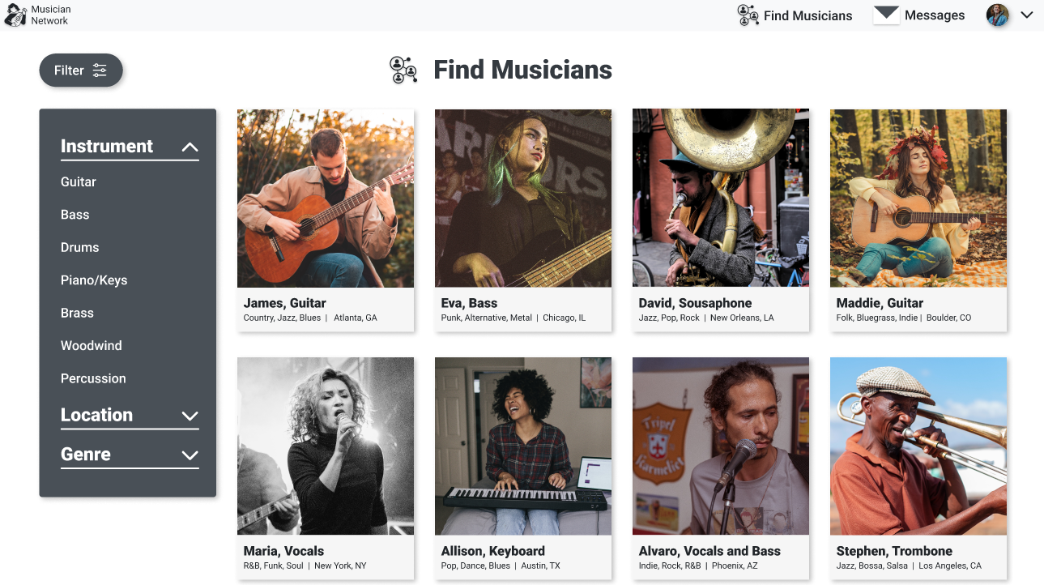Viewport: 1044px width, 585px height.
Task: Select Percussion instrument option
Action: pyautogui.click(x=93, y=378)
